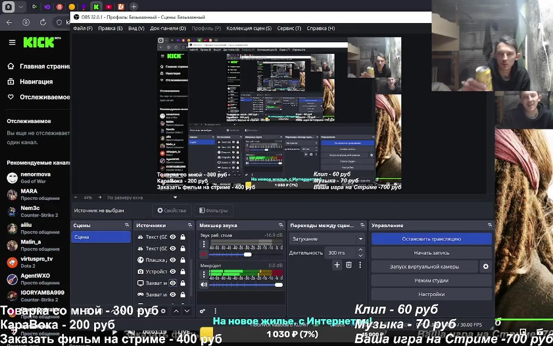The width and height of the screenshot is (553, 346).
Task: Increase Длительность with the up stepper arrow
Action: click(x=361, y=250)
